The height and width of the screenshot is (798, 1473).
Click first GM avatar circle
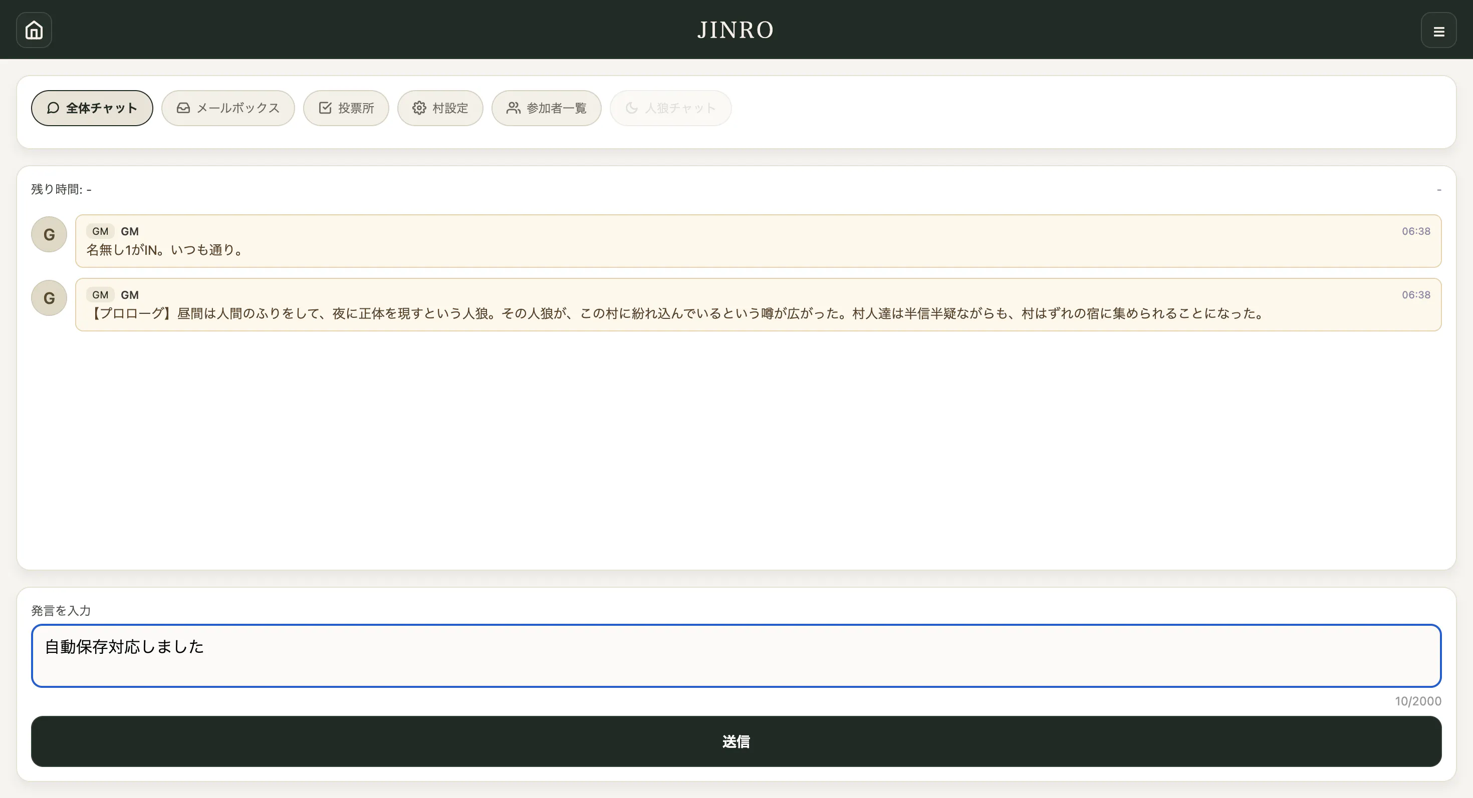click(49, 234)
